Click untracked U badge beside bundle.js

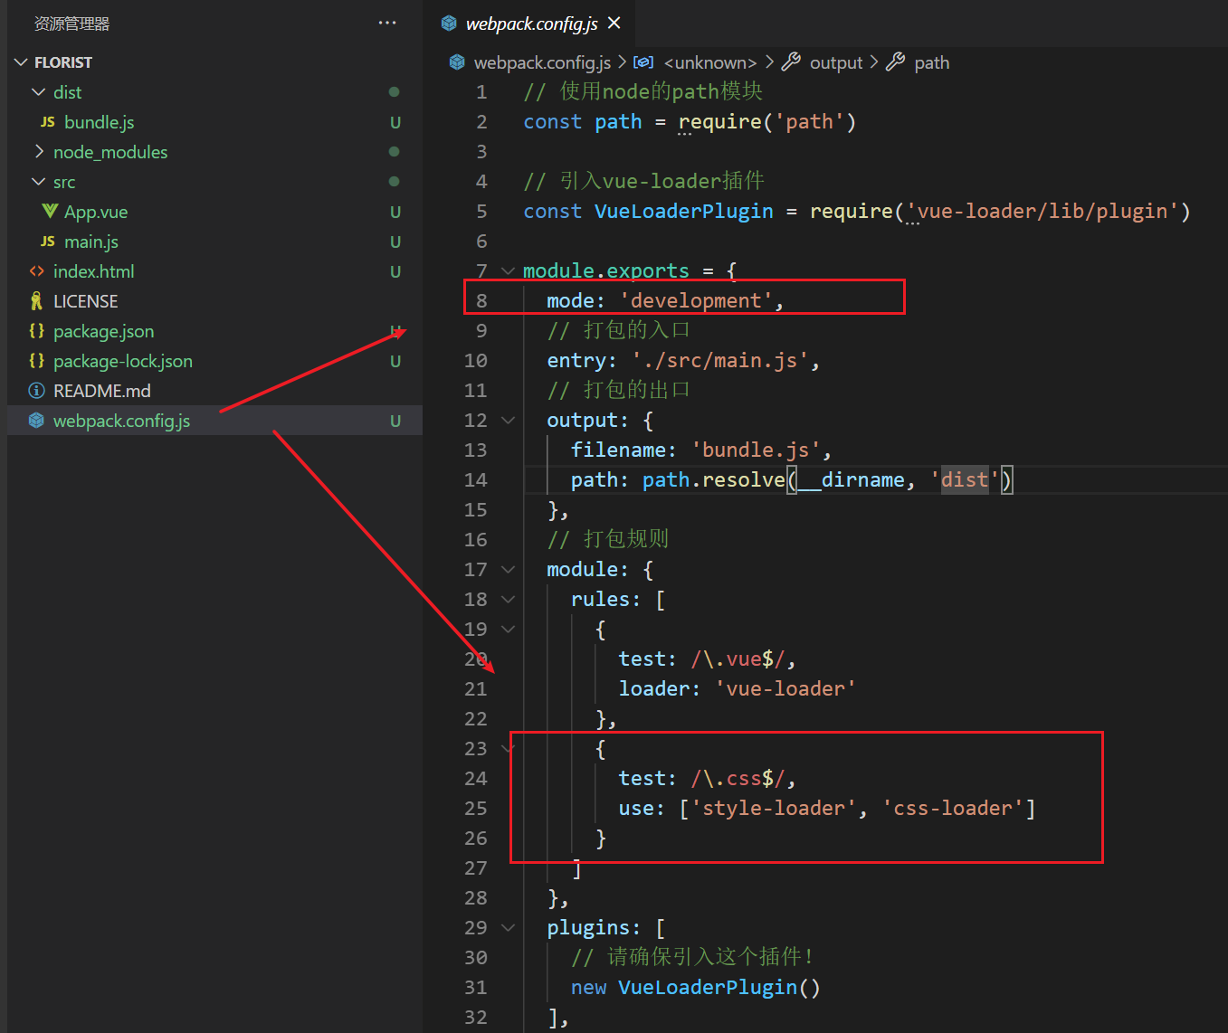point(395,122)
